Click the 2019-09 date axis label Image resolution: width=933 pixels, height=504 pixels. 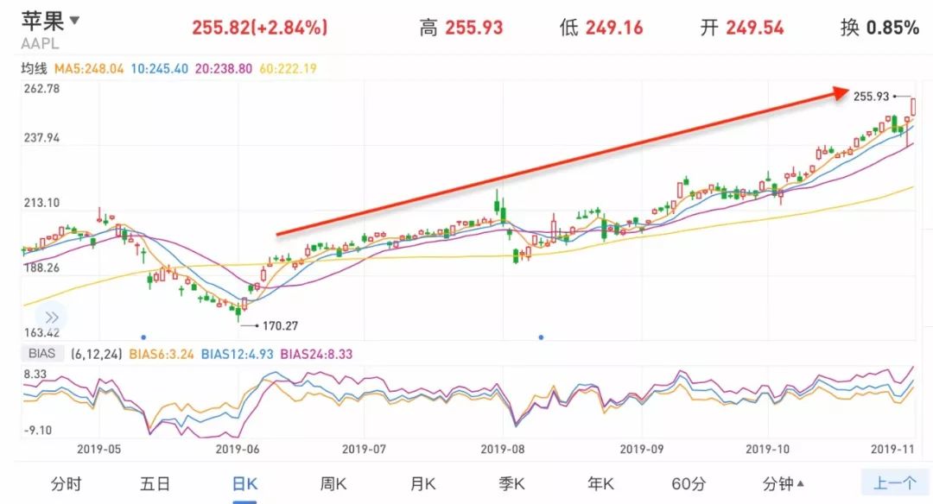pyautogui.click(x=641, y=450)
